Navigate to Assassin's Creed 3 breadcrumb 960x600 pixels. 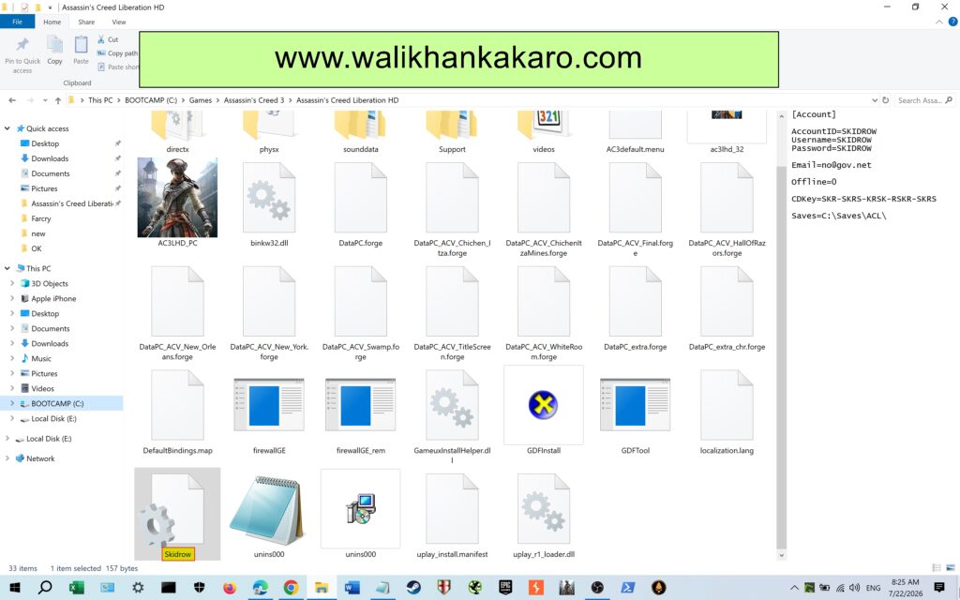253,100
